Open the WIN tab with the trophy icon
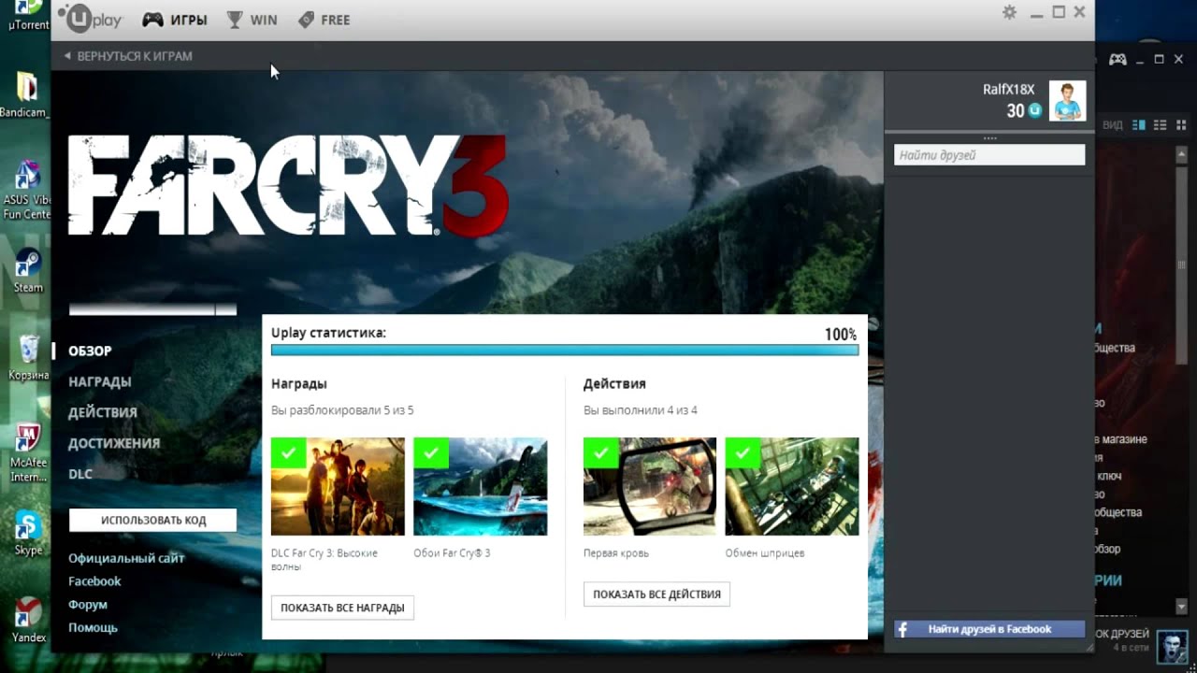 coord(252,20)
